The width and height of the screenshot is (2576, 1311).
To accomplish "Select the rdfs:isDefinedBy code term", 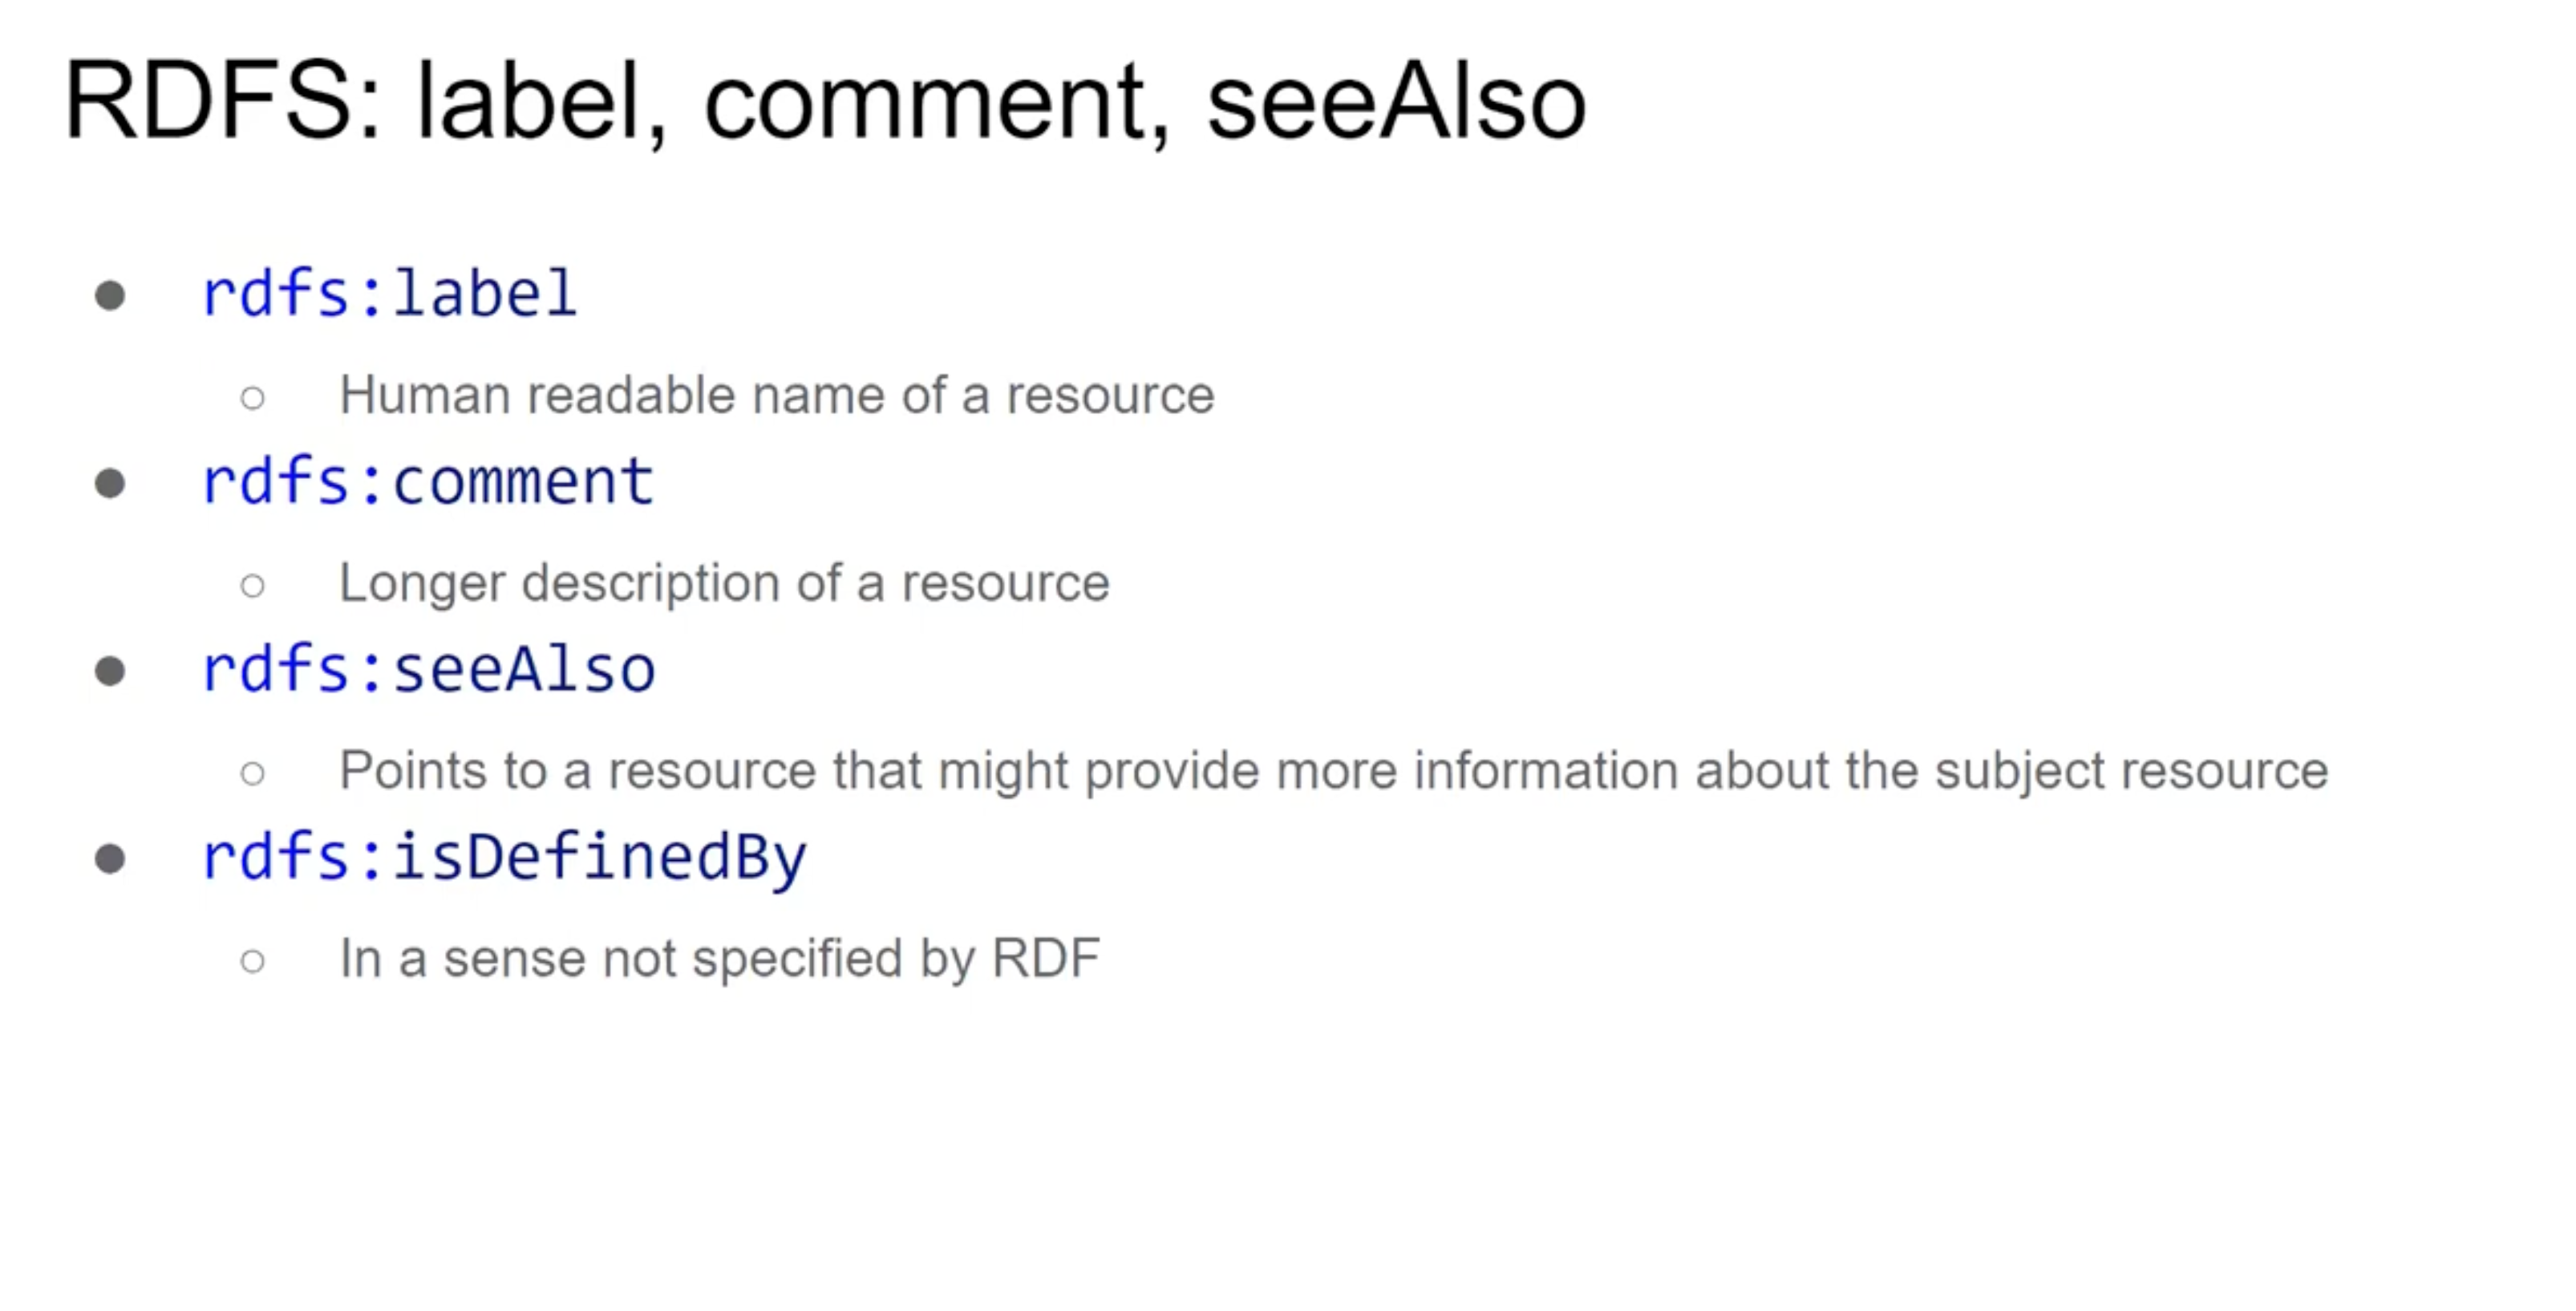I will [504, 858].
